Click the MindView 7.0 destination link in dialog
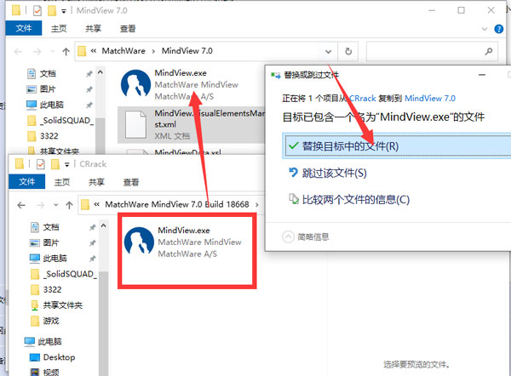511x376 pixels. 430,99
